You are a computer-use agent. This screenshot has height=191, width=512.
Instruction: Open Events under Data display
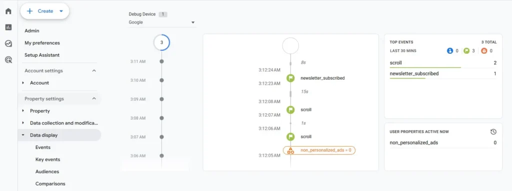click(x=43, y=147)
